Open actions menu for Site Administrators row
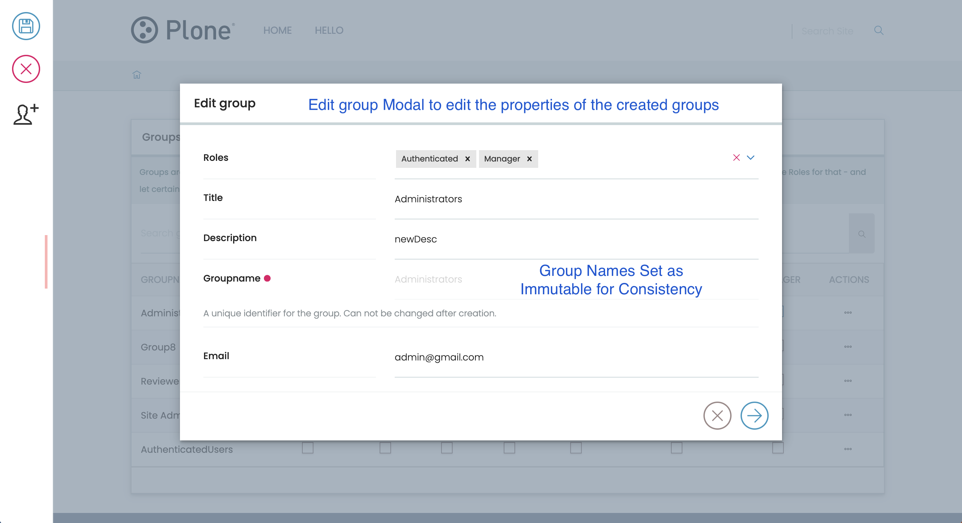The height and width of the screenshot is (523, 962). (848, 415)
